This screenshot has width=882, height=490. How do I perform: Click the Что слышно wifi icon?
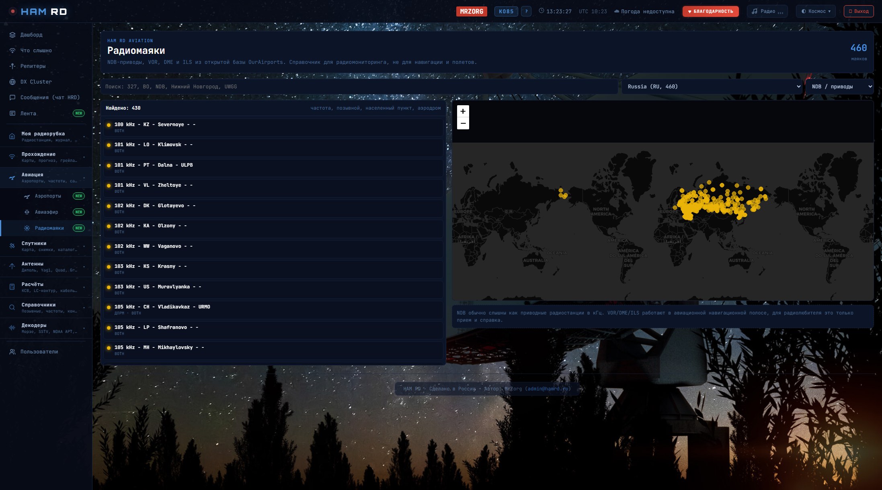12,51
